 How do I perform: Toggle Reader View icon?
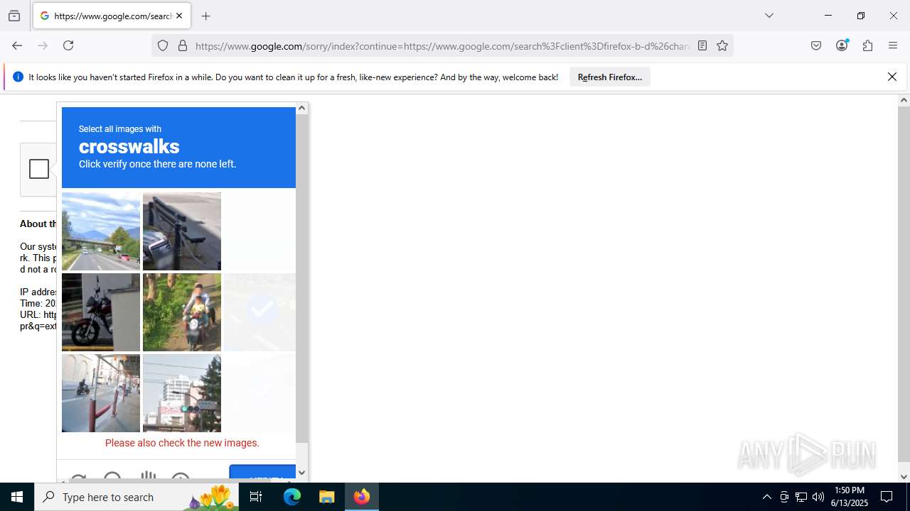(702, 45)
